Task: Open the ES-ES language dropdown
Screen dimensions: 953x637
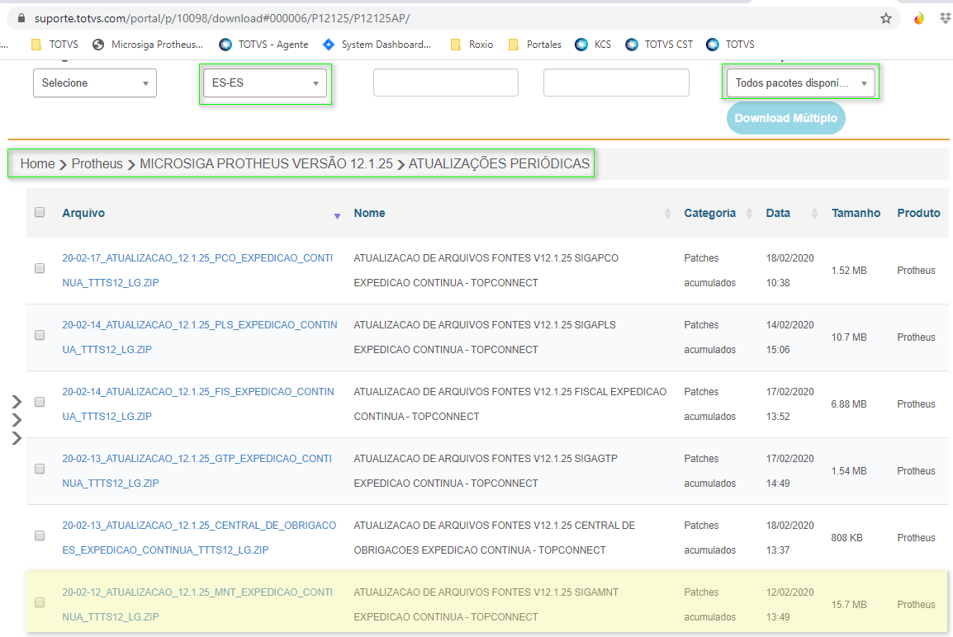Action: click(265, 83)
